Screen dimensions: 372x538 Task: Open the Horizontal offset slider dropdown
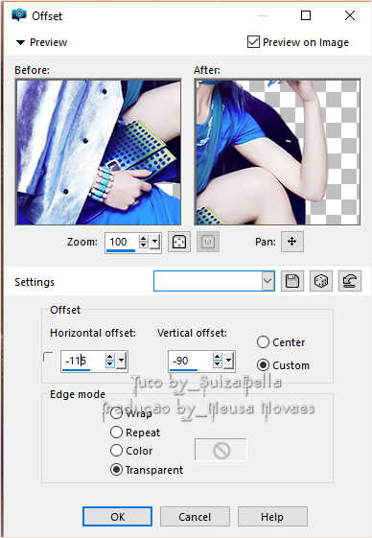click(x=122, y=361)
